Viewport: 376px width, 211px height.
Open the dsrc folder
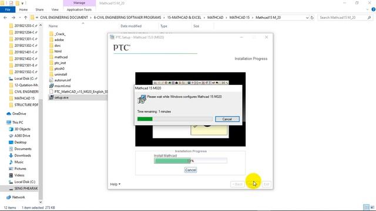(55, 46)
